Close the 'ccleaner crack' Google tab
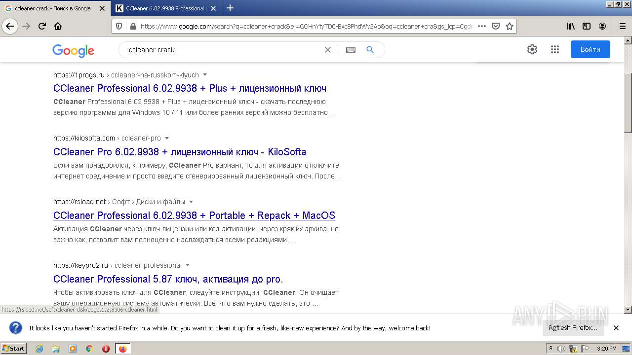The height and width of the screenshot is (355, 632). [102, 8]
